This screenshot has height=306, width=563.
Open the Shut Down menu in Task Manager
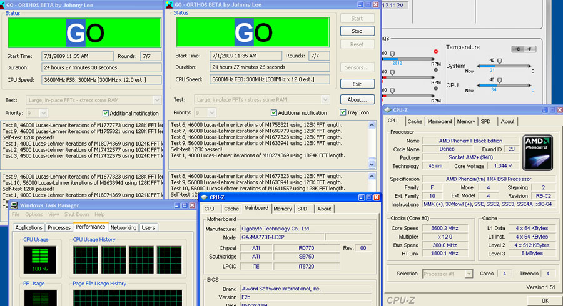(x=77, y=214)
